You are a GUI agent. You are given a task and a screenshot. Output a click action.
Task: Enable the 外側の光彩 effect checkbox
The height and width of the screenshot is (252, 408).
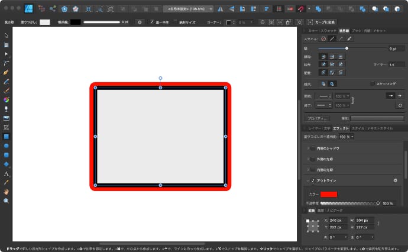pyautogui.click(x=313, y=157)
